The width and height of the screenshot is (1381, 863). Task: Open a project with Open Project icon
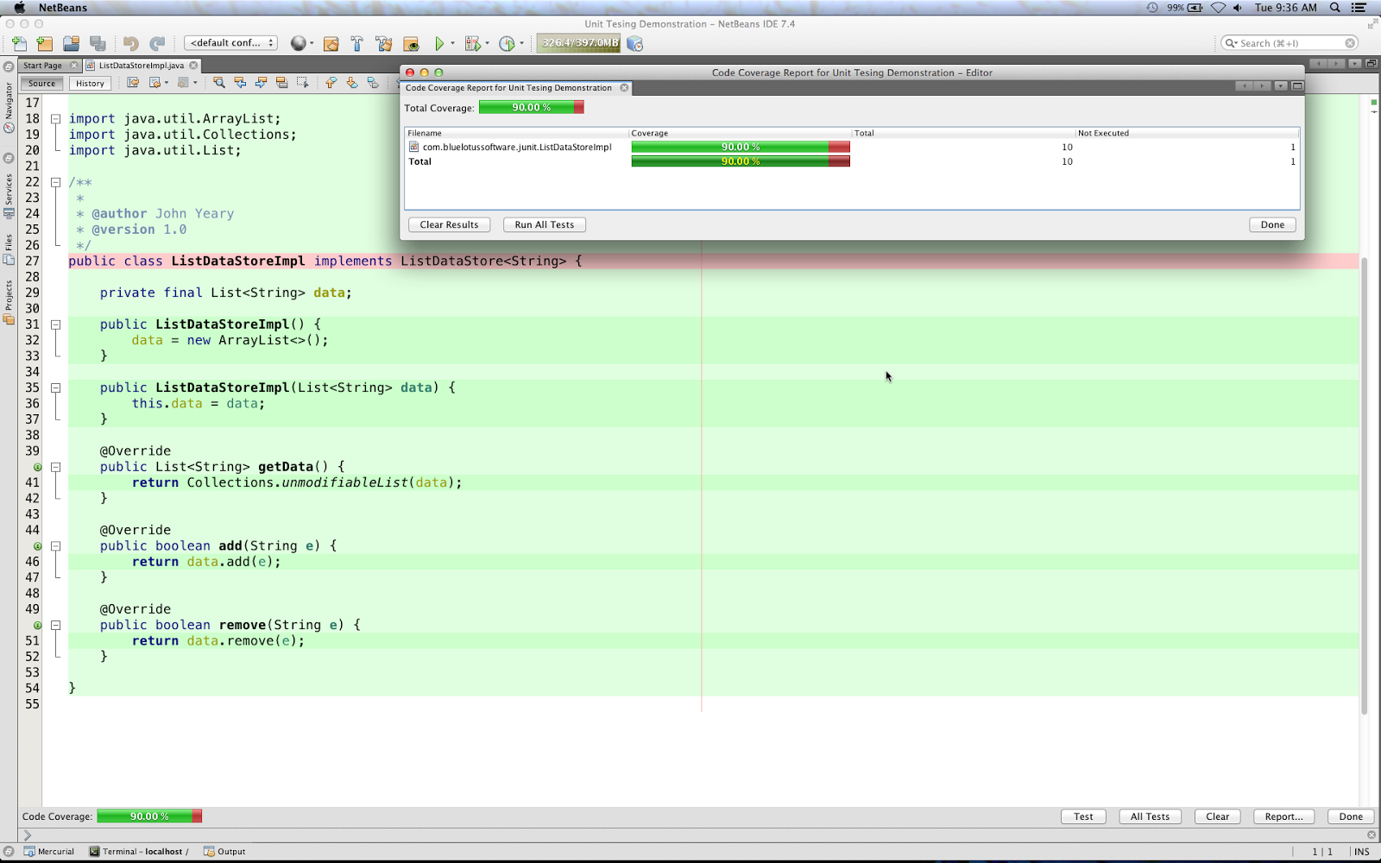point(71,43)
